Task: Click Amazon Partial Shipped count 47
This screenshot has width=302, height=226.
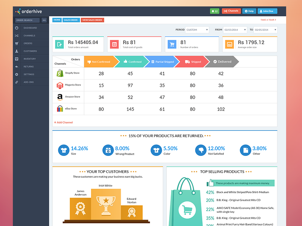Action: click(x=162, y=98)
